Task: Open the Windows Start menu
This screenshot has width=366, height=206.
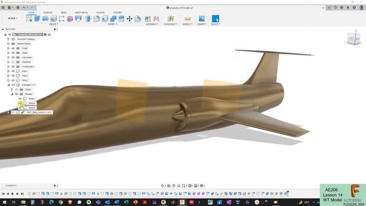Action: (x=4, y=202)
